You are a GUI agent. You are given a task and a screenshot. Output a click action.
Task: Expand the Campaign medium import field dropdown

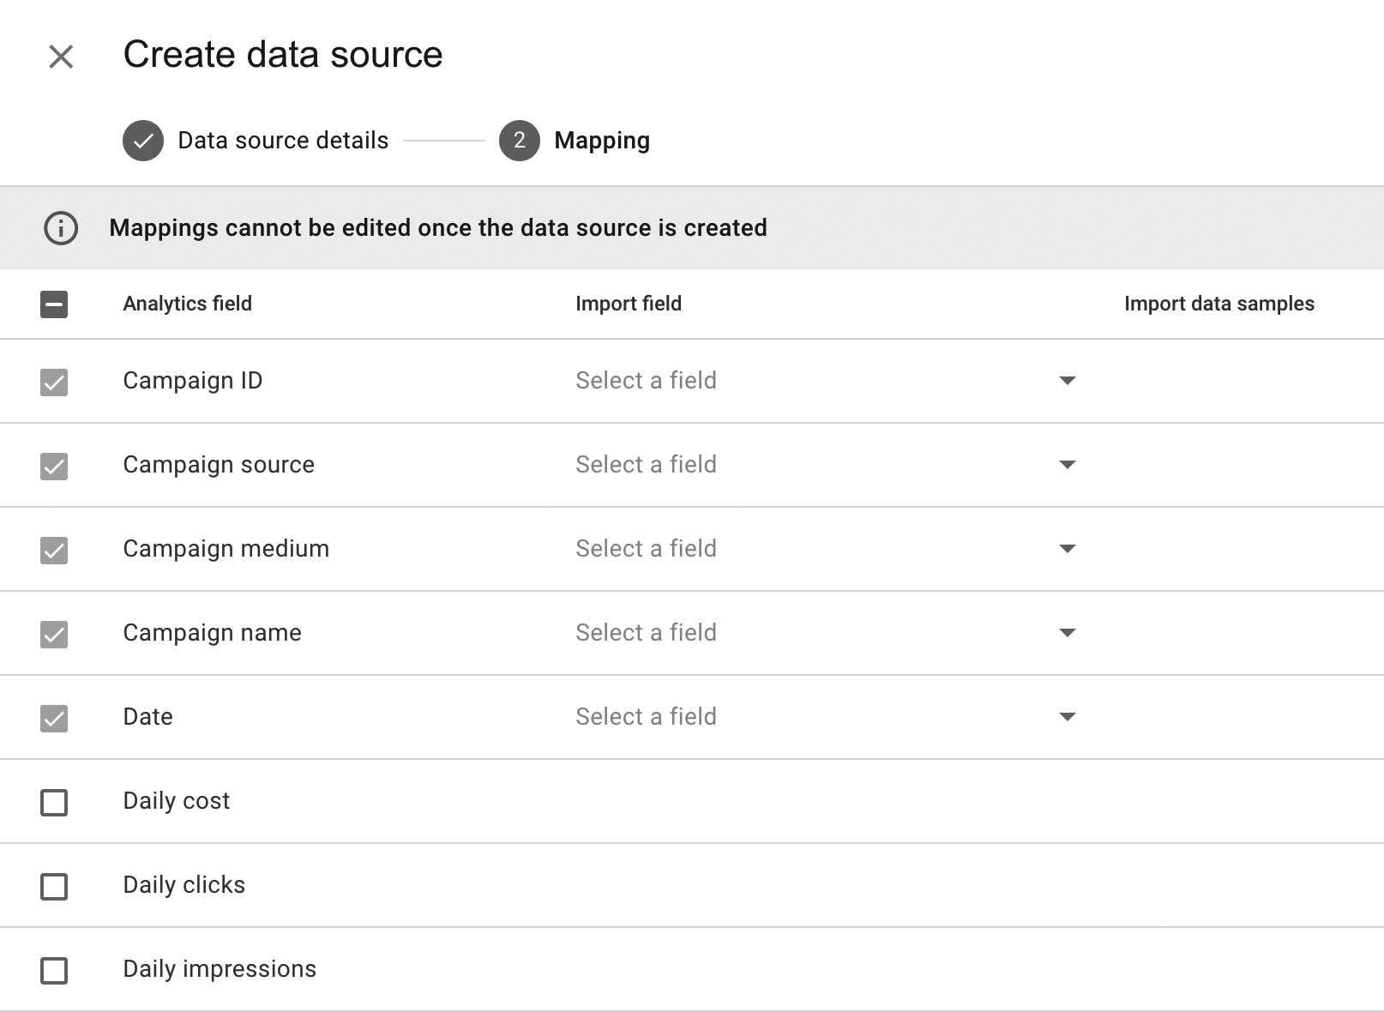[1067, 549]
